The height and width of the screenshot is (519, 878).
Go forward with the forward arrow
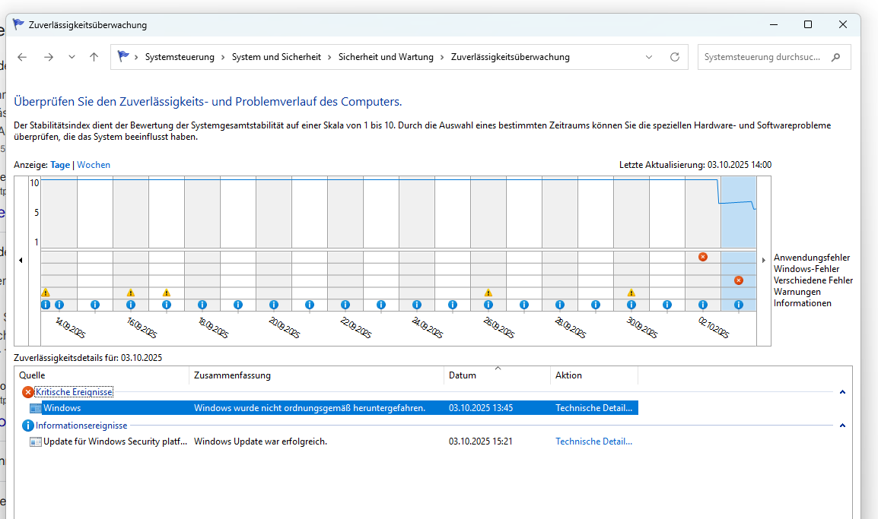point(49,57)
